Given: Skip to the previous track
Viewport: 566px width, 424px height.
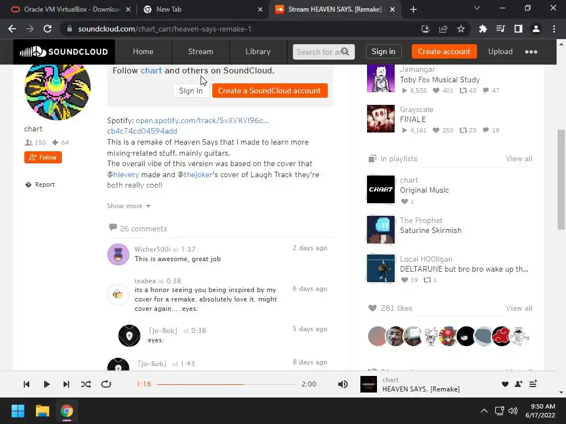Looking at the screenshot, I should point(27,384).
